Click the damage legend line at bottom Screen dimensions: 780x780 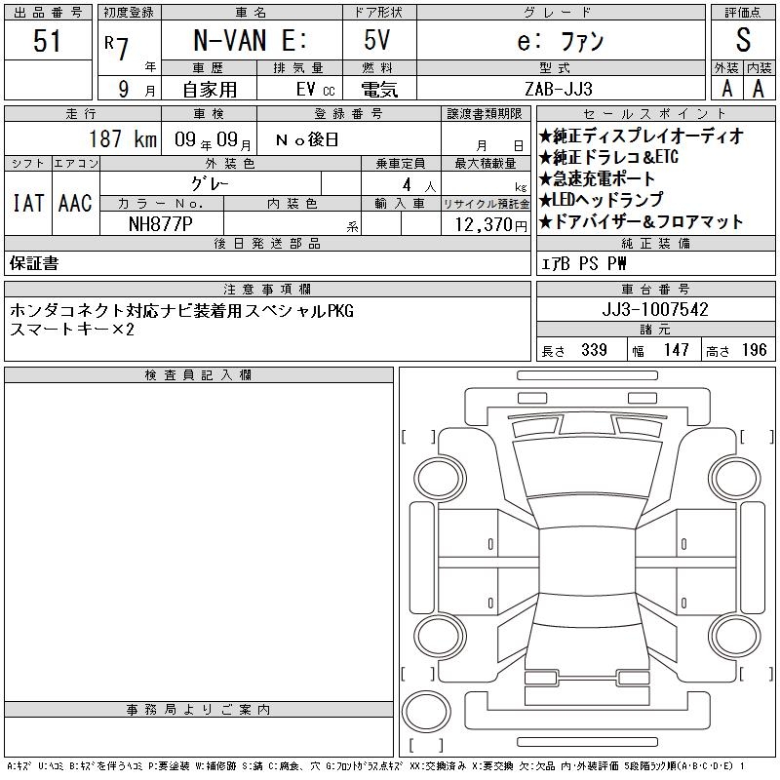coord(375,766)
